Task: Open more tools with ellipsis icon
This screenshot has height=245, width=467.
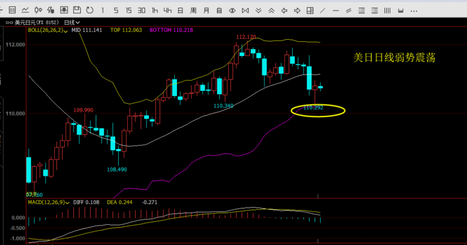Action: coord(414,11)
